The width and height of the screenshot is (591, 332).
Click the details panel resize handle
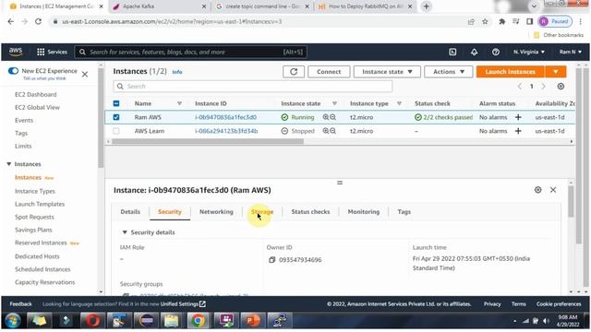(x=340, y=183)
